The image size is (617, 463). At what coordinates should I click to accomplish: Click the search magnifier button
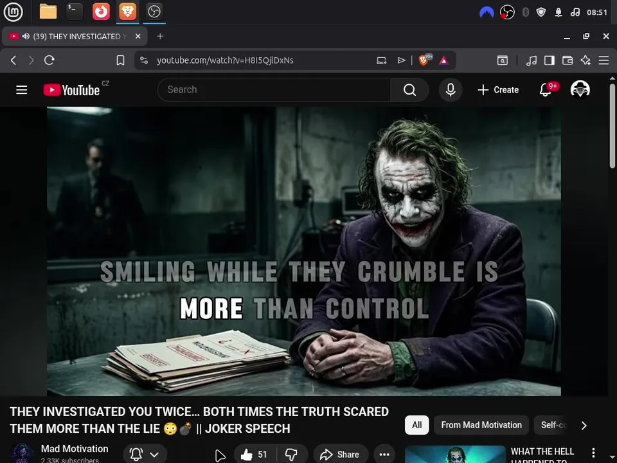[x=409, y=90]
